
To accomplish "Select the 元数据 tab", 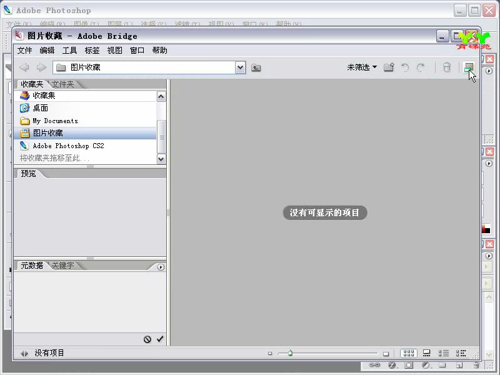I will click(x=32, y=265).
